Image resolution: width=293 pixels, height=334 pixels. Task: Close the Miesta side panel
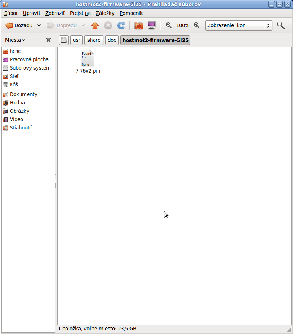49,40
